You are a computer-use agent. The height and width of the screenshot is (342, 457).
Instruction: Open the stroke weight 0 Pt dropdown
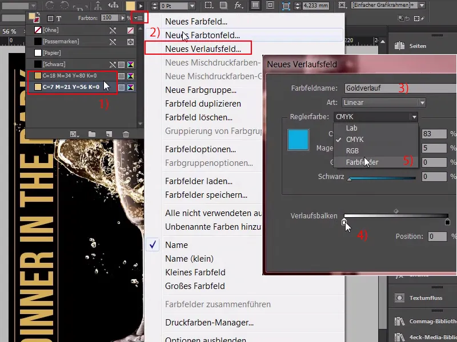click(192, 6)
